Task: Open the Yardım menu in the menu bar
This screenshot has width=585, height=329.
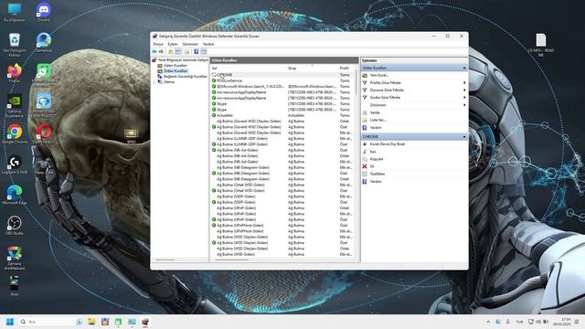Action: 208,44
